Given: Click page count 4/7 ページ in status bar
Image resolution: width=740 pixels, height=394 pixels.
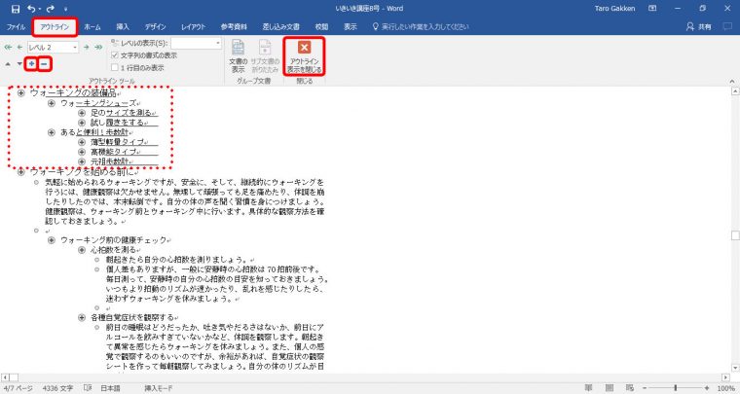Looking at the screenshot, I should (x=18, y=388).
